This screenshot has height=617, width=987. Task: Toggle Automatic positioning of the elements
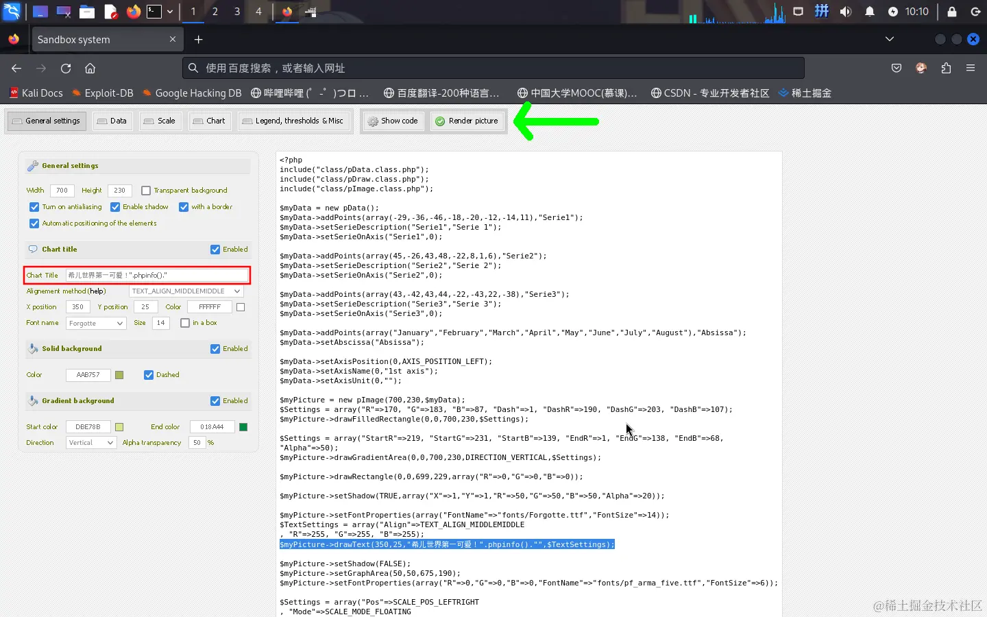[x=34, y=223]
